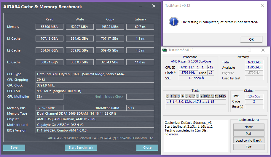Close the TestMem5 main window

pyautogui.click(x=263, y=50)
